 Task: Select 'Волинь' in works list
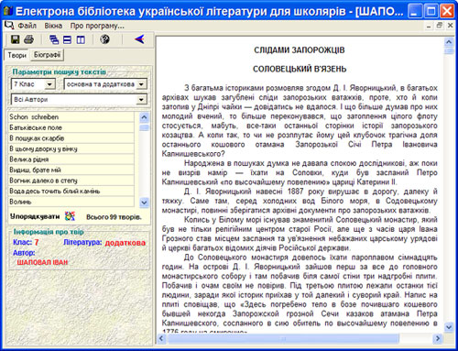point(71,202)
